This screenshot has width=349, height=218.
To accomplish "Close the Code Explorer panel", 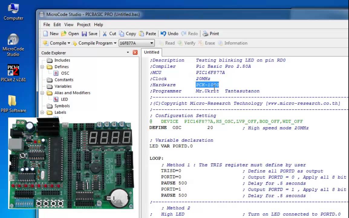I will click(x=135, y=52).
